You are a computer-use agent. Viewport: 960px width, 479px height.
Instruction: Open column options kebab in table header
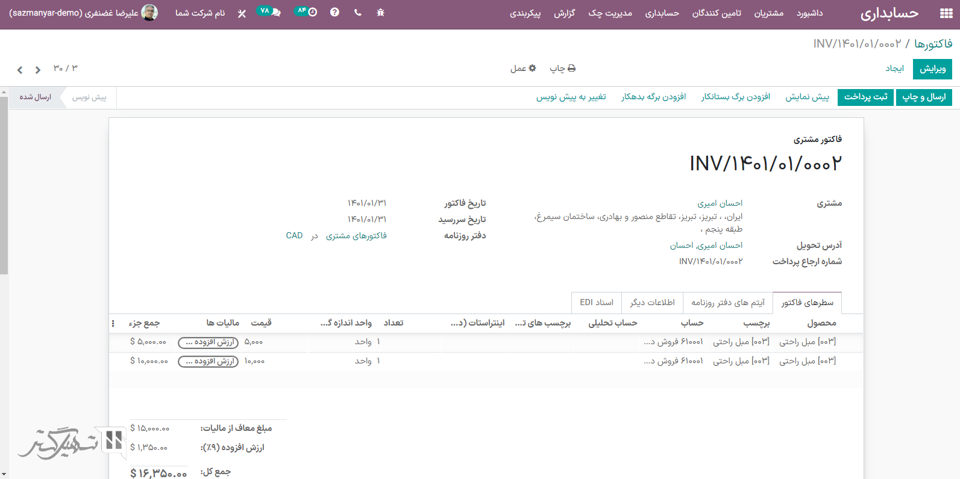[x=113, y=324]
